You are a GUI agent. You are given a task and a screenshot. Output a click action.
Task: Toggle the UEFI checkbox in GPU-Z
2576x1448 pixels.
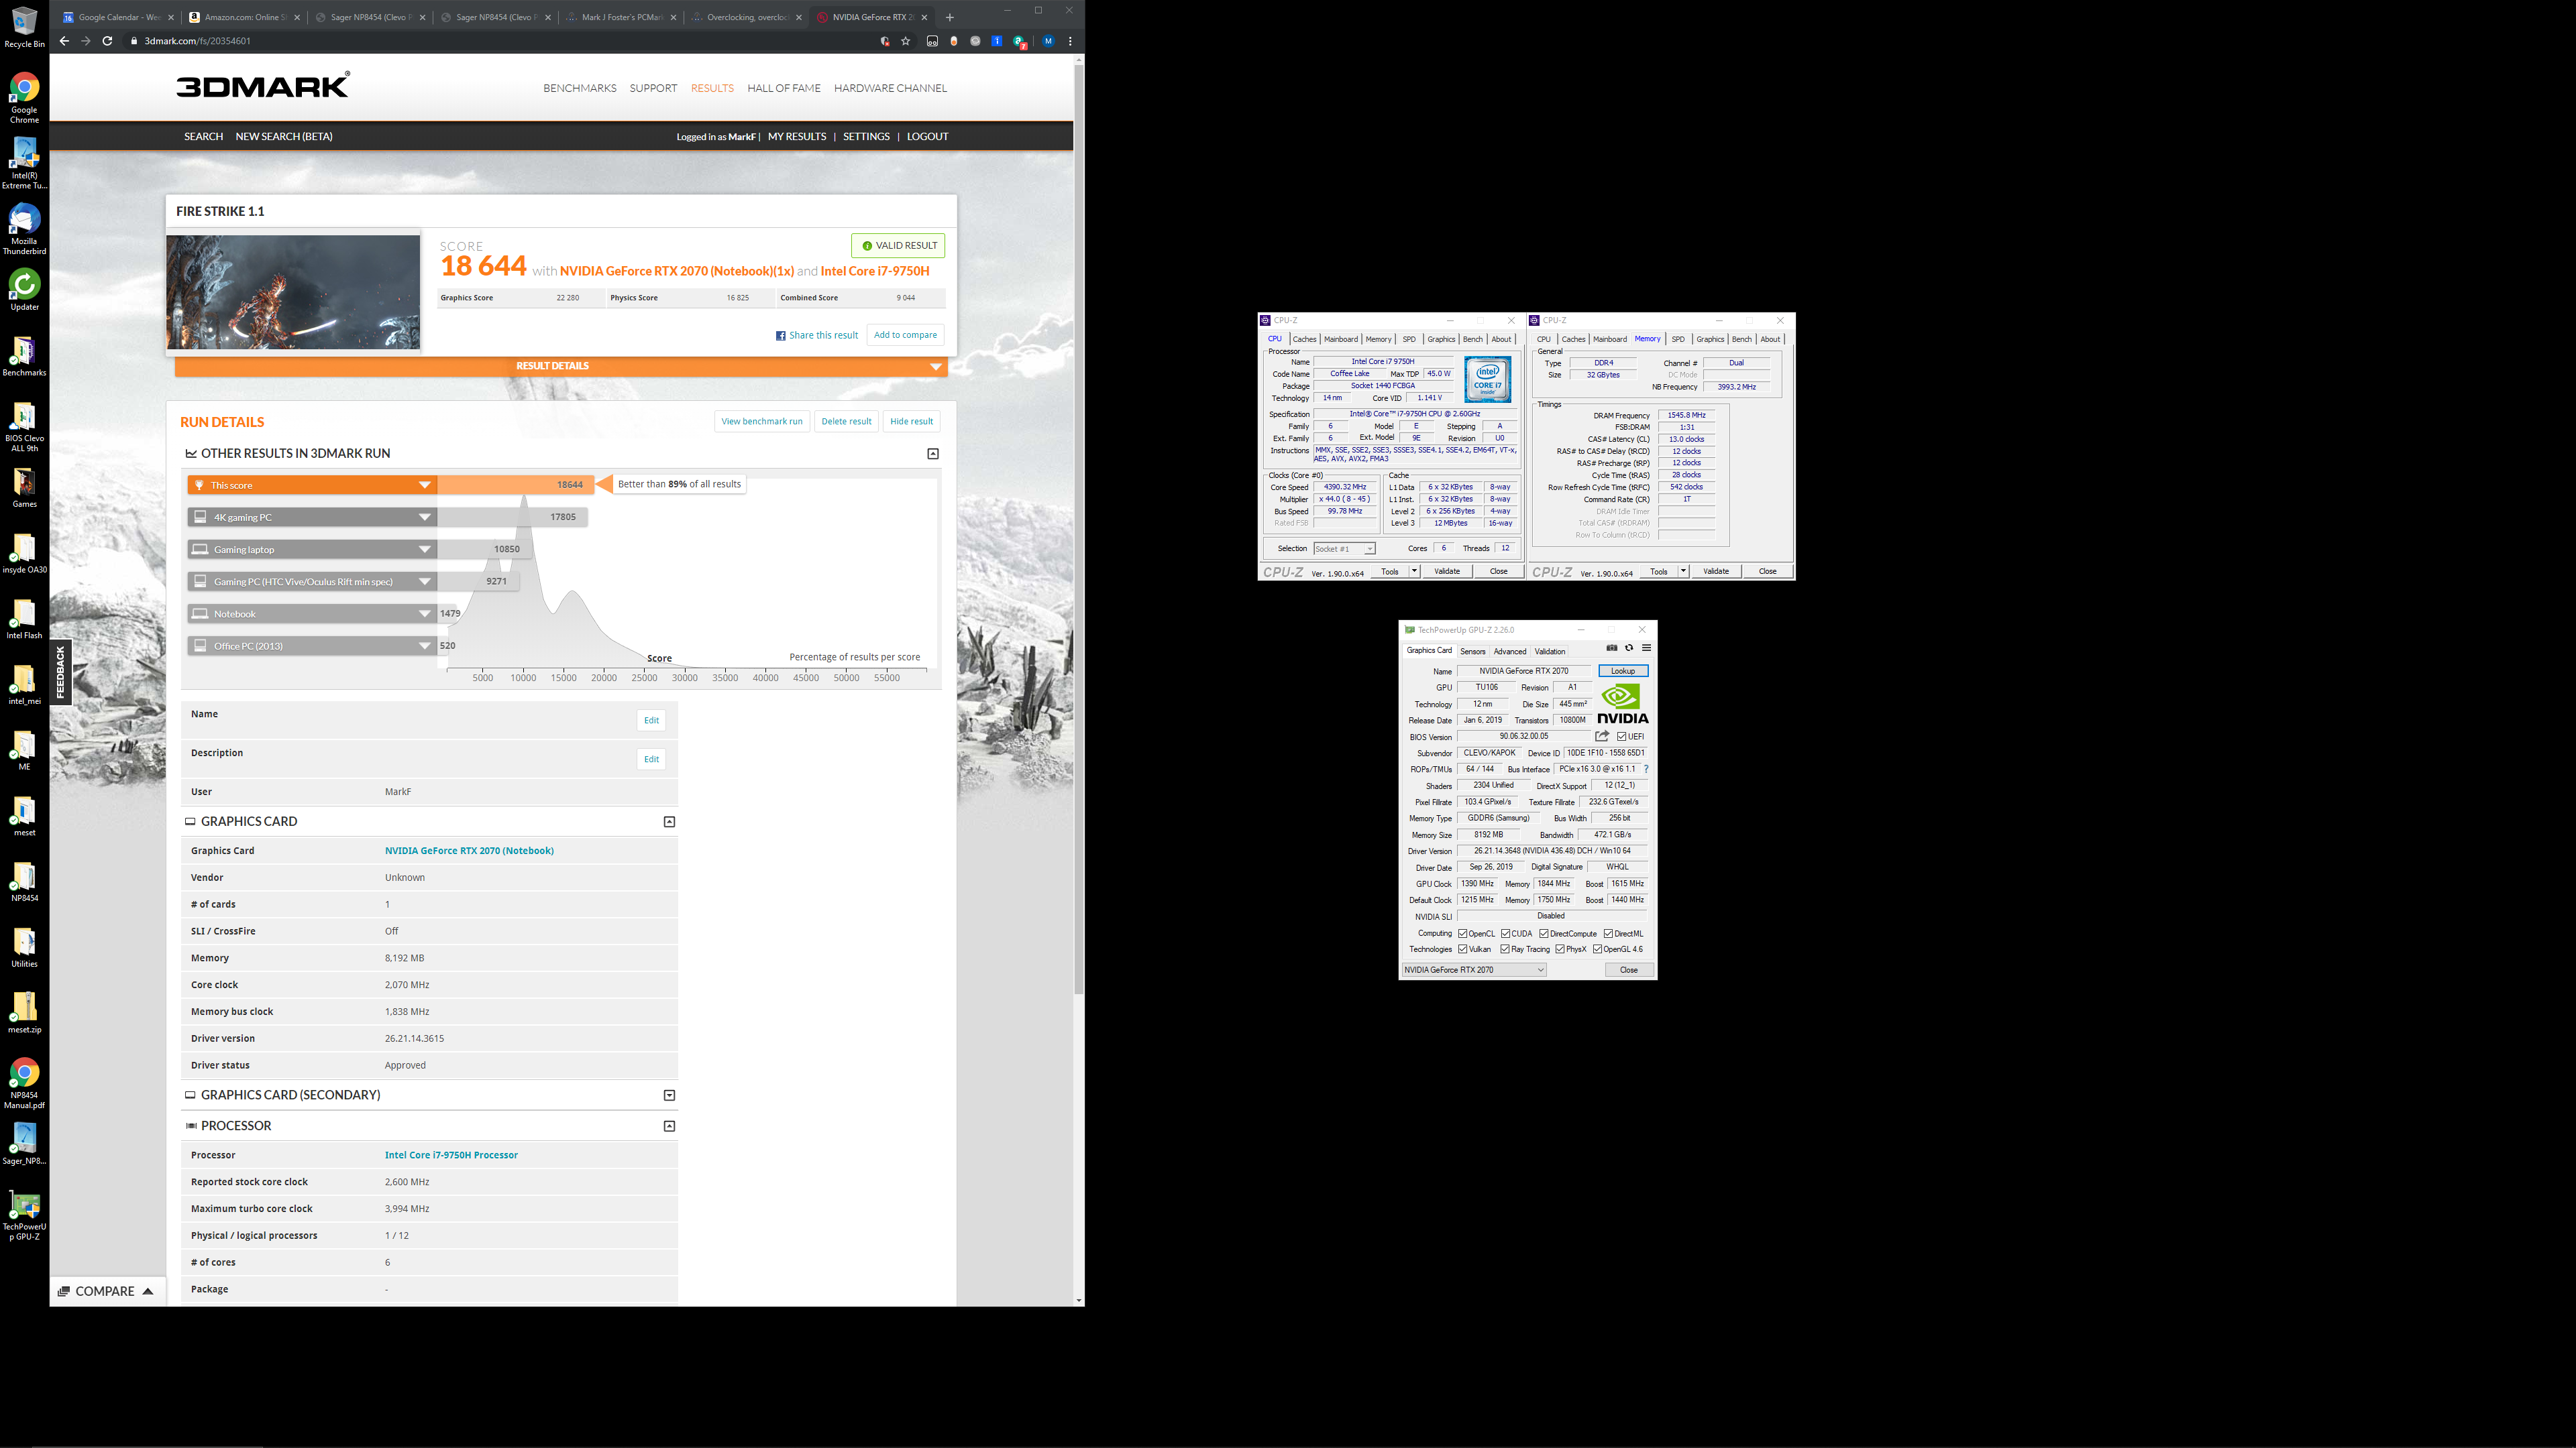[x=1622, y=737]
